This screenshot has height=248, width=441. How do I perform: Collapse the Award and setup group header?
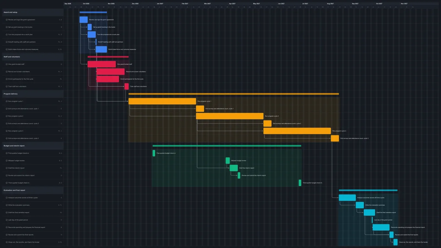pos(33,12)
